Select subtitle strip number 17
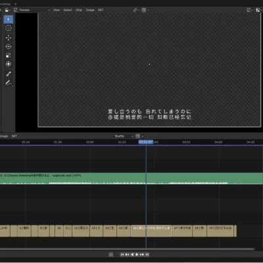The width and height of the screenshot is (263, 263). click(x=182, y=231)
